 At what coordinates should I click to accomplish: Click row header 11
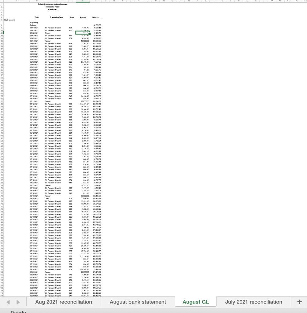pyautogui.click(x=2, y=33)
